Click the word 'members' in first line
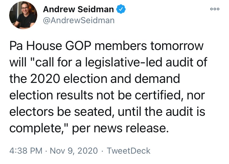The height and width of the screenshot is (164, 229). click(121, 46)
